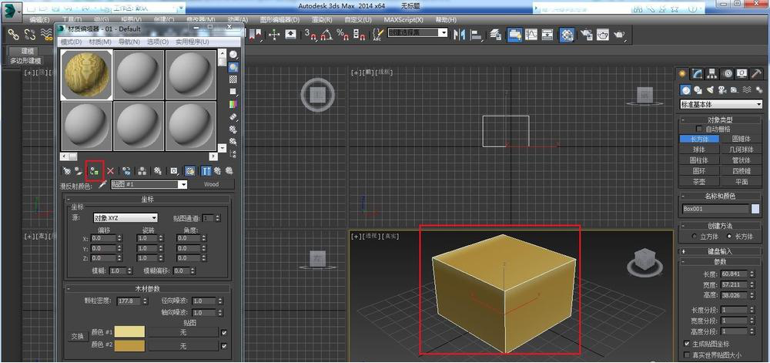The height and width of the screenshot is (363, 770).
Task: Open the 标准基本体 dropdown
Action: tap(720, 104)
